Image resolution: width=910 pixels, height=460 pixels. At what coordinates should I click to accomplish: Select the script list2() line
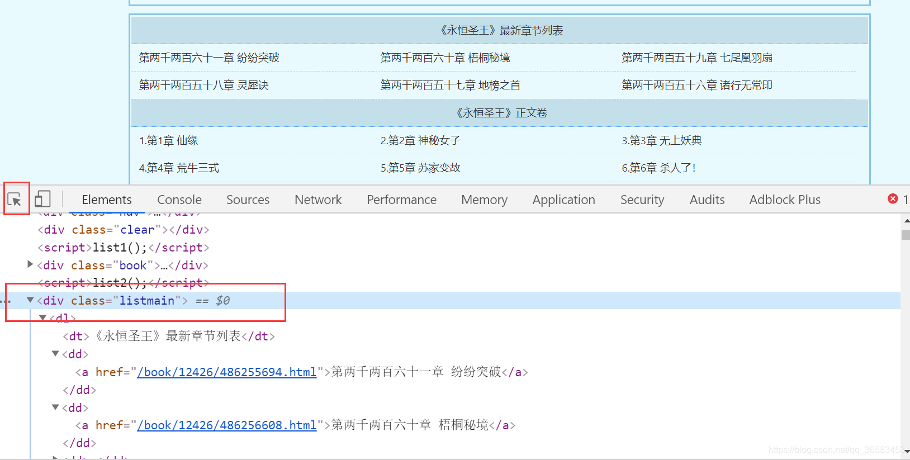coord(124,283)
